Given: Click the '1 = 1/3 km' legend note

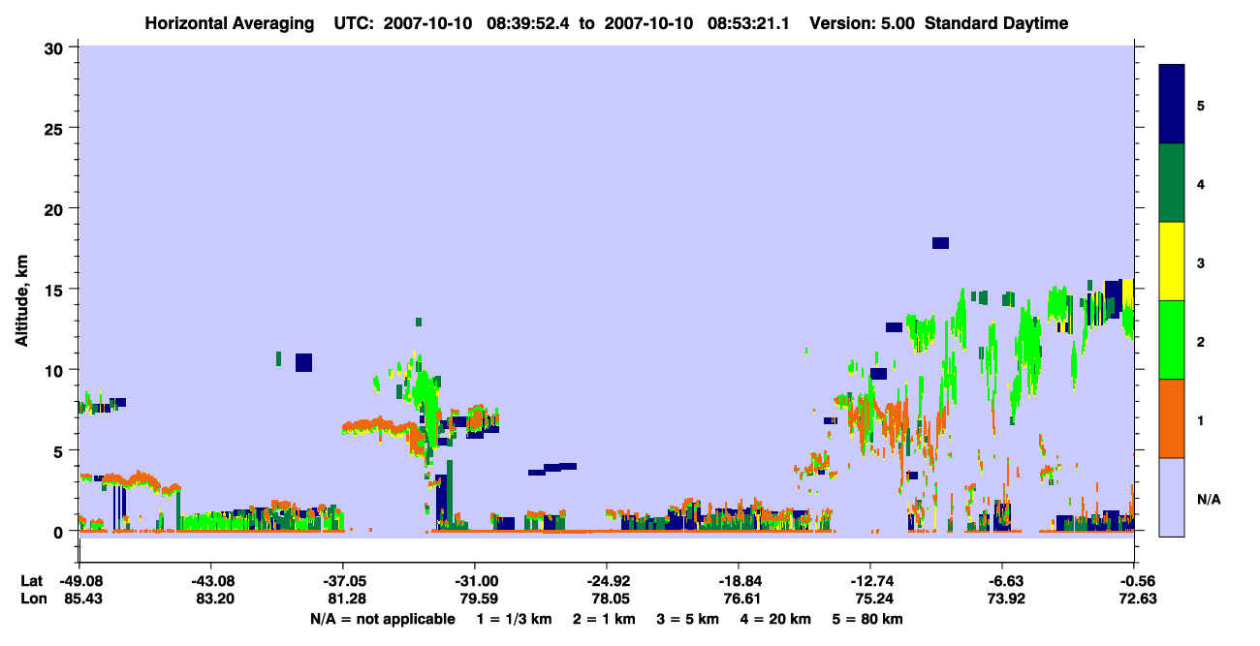Looking at the screenshot, I should [514, 619].
